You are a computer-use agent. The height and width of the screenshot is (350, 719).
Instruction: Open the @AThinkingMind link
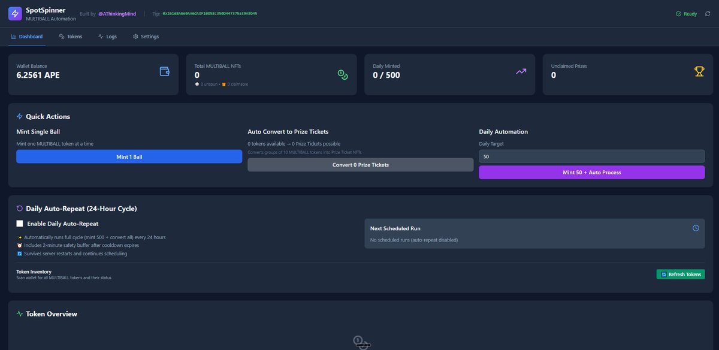pyautogui.click(x=117, y=13)
